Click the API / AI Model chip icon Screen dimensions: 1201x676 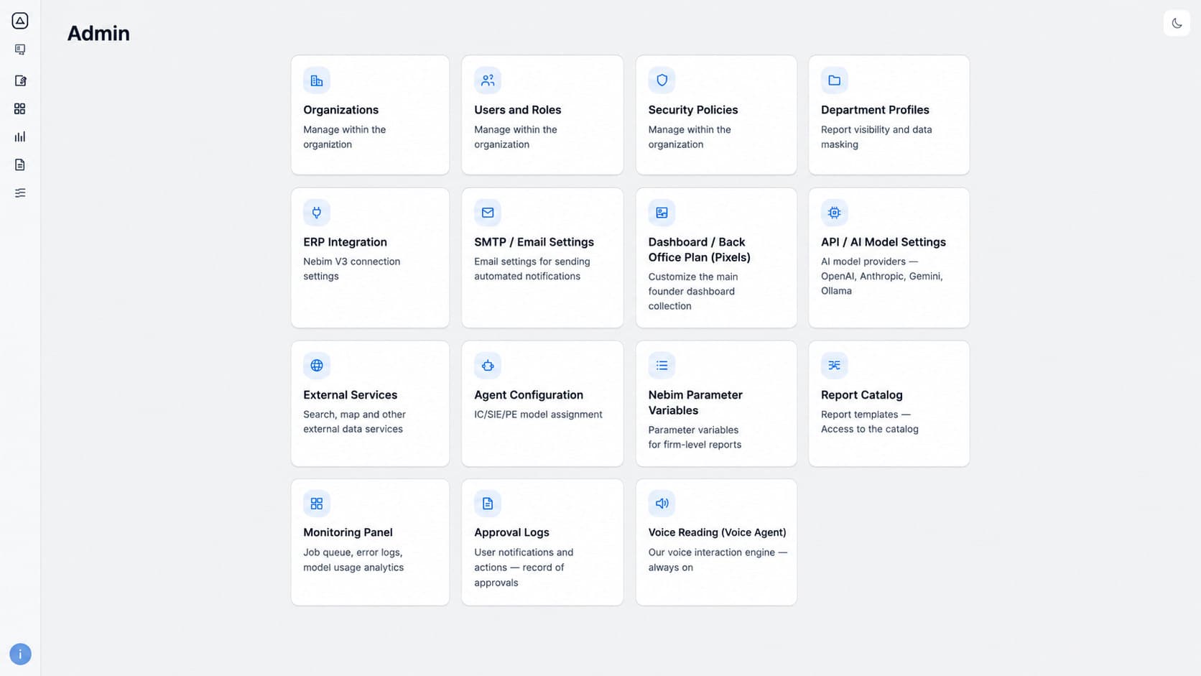(x=835, y=213)
